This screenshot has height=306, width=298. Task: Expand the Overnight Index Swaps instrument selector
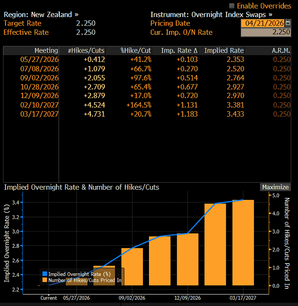[x=211, y=14]
